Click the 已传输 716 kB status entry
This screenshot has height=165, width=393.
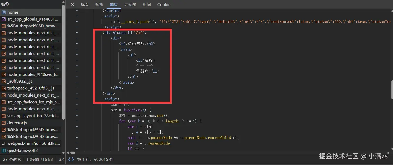coord(40,159)
